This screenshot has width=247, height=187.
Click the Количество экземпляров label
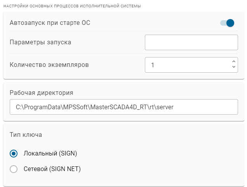point(49,65)
